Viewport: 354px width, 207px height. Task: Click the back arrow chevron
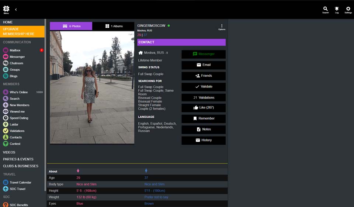pos(16,10)
